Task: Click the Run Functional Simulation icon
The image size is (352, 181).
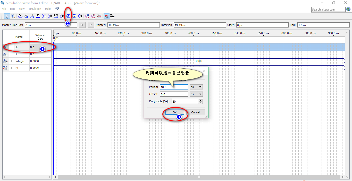Action: (x=87, y=16)
